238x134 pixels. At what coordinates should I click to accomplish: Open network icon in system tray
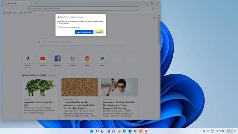[217, 131]
